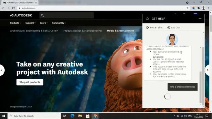212x119 pixels.
Task: Click the taskbar search box
Action: point(34,116)
